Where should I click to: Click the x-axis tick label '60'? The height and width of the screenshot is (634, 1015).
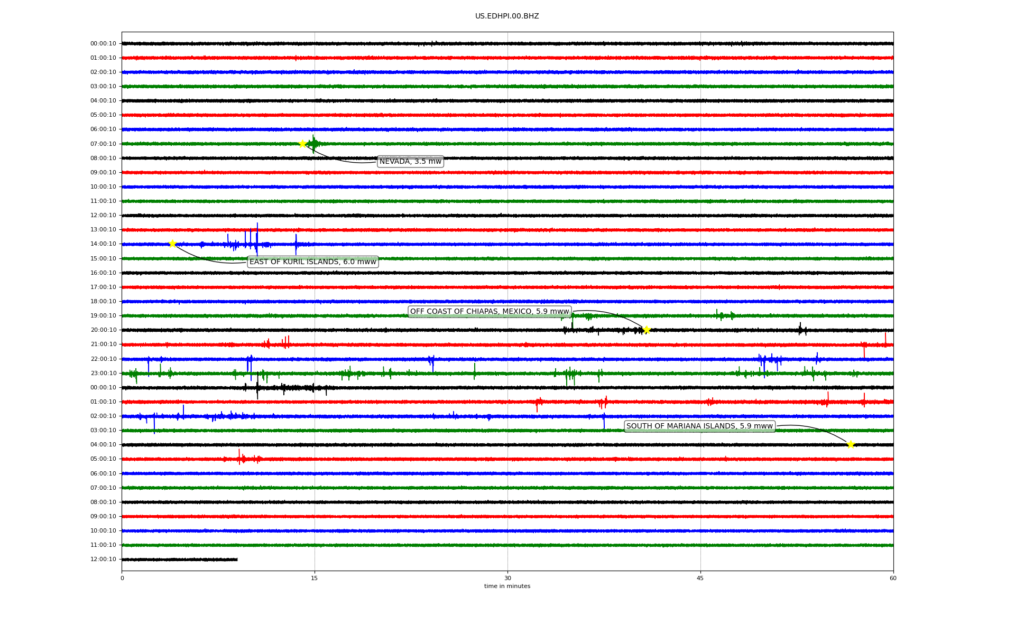(893, 578)
